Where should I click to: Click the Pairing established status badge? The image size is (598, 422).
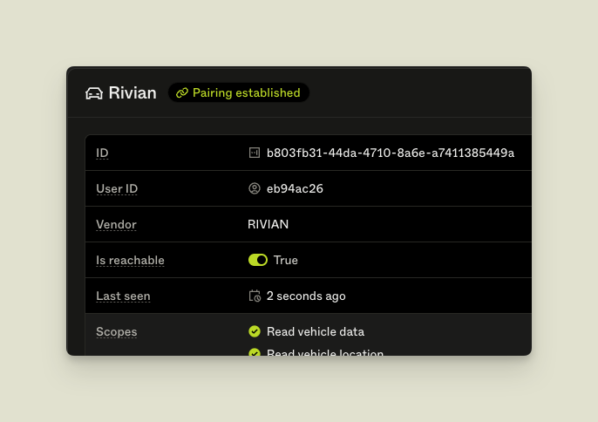[239, 93]
